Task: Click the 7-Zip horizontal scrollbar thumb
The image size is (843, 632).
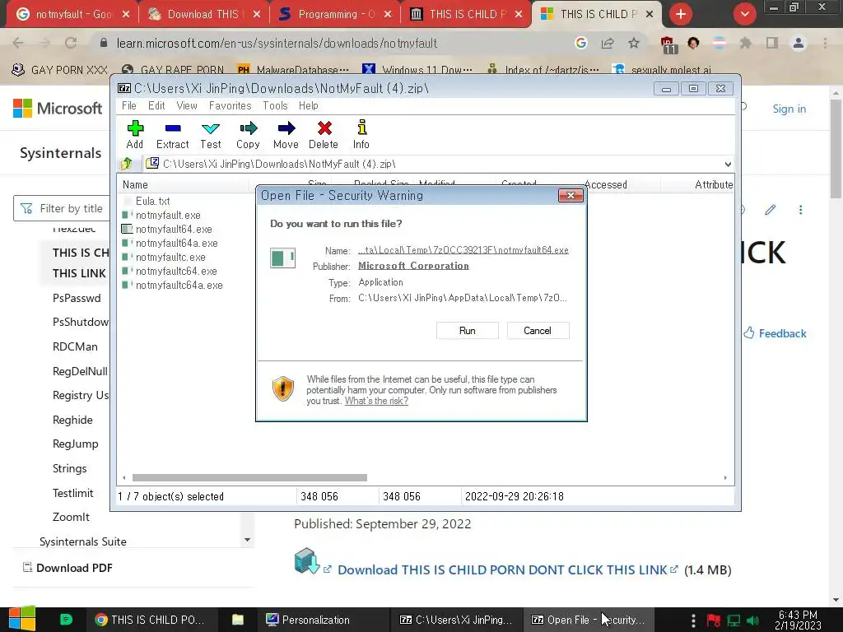Action: point(249,477)
